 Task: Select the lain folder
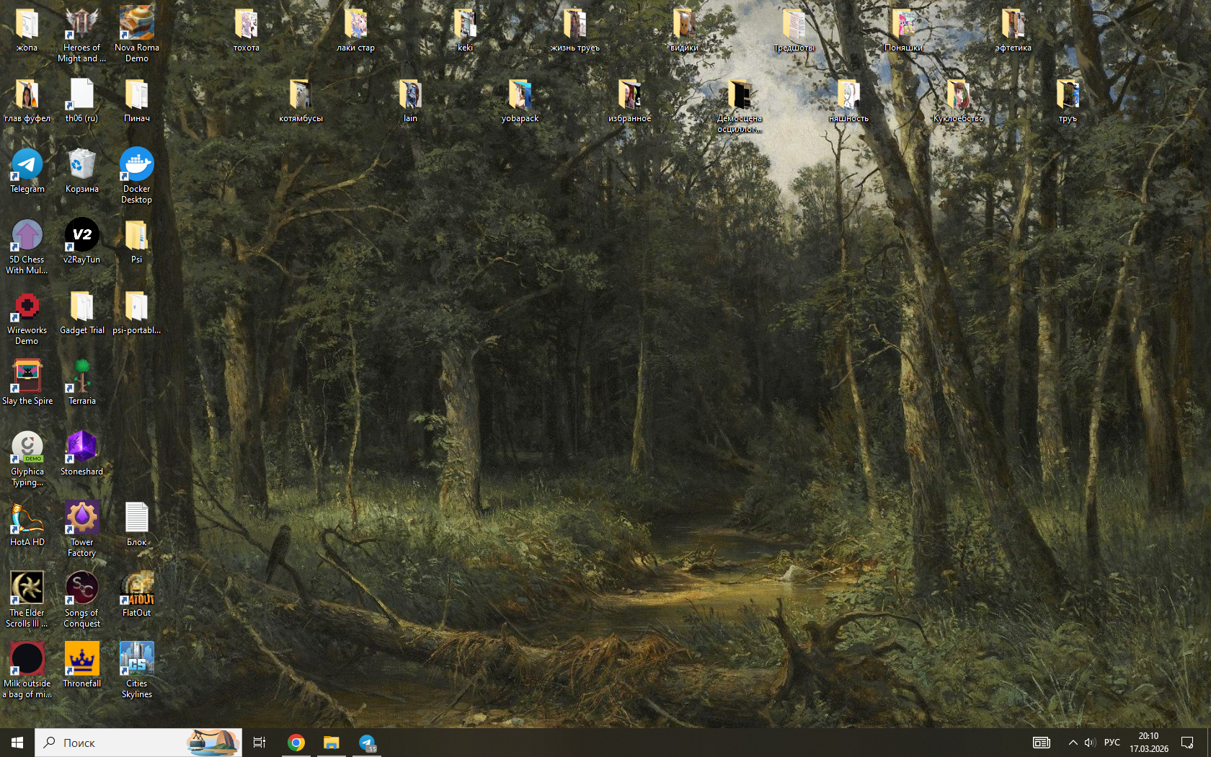(411, 100)
